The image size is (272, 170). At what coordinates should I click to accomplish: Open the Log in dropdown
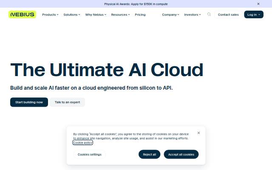254,14
